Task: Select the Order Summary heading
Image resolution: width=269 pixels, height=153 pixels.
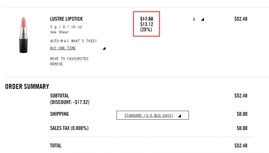Action: click(27, 87)
